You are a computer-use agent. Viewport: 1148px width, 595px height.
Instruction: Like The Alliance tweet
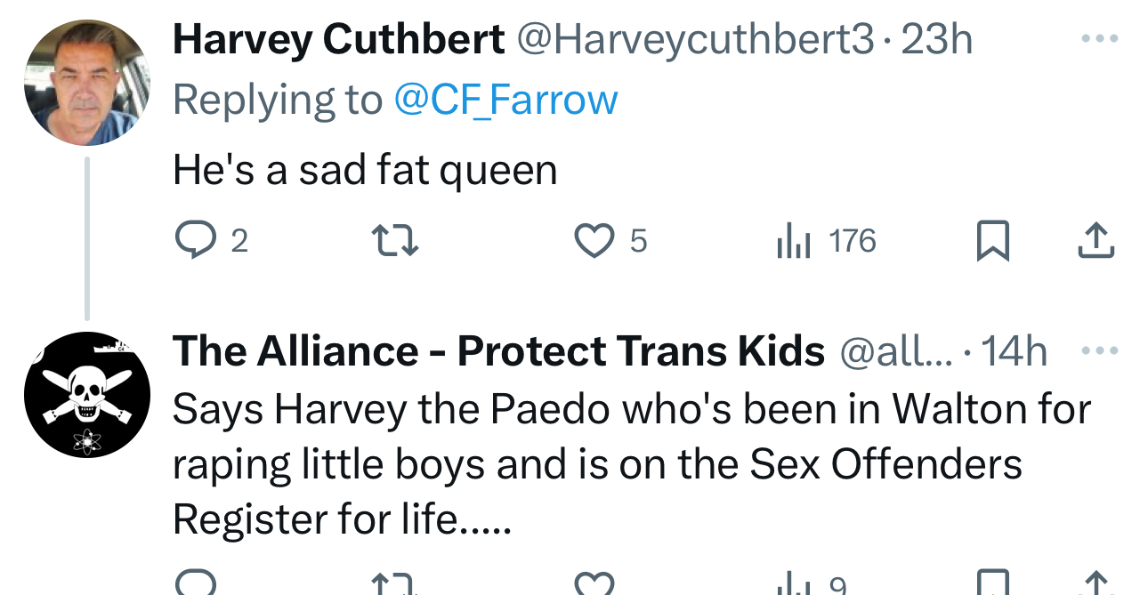click(592, 583)
